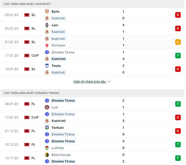
Task: Click the Luzi club logo
Action: pyautogui.click(x=47, y=107)
